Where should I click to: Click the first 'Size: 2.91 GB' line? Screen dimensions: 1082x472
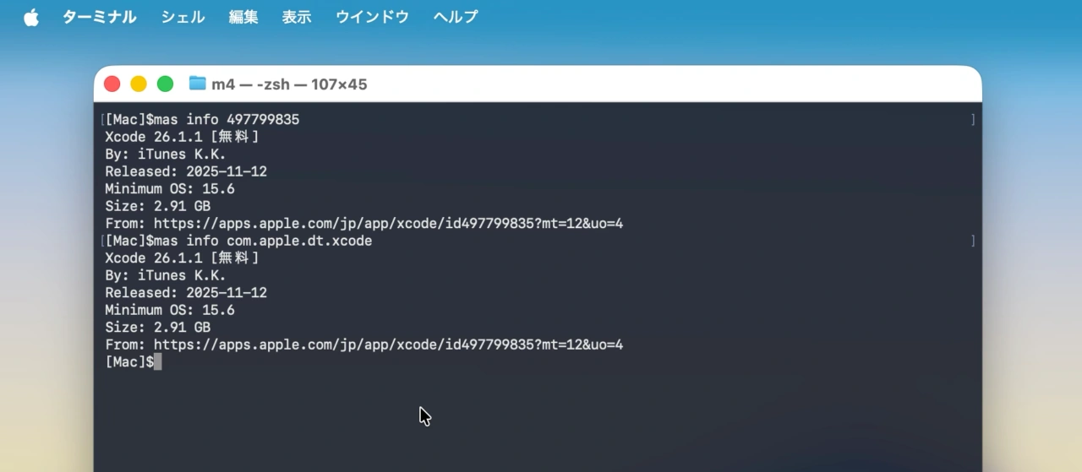[x=158, y=206]
